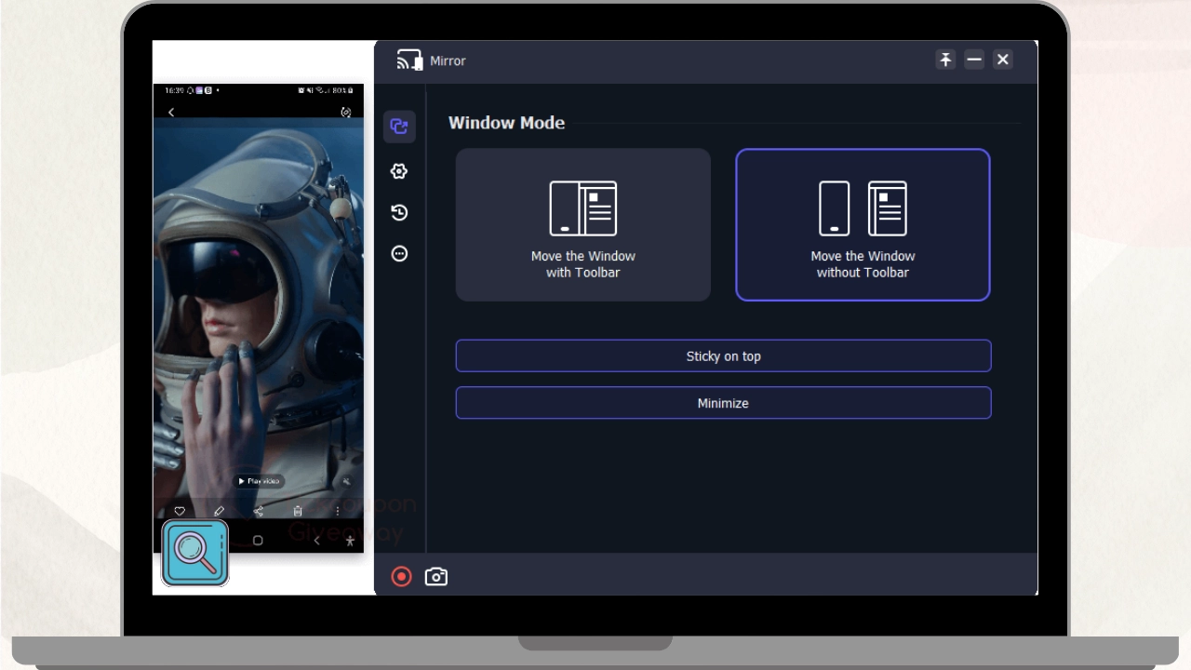Screen dimensions: 1191x670
Task: Open the Settings gear in sidebar
Action: pos(399,171)
